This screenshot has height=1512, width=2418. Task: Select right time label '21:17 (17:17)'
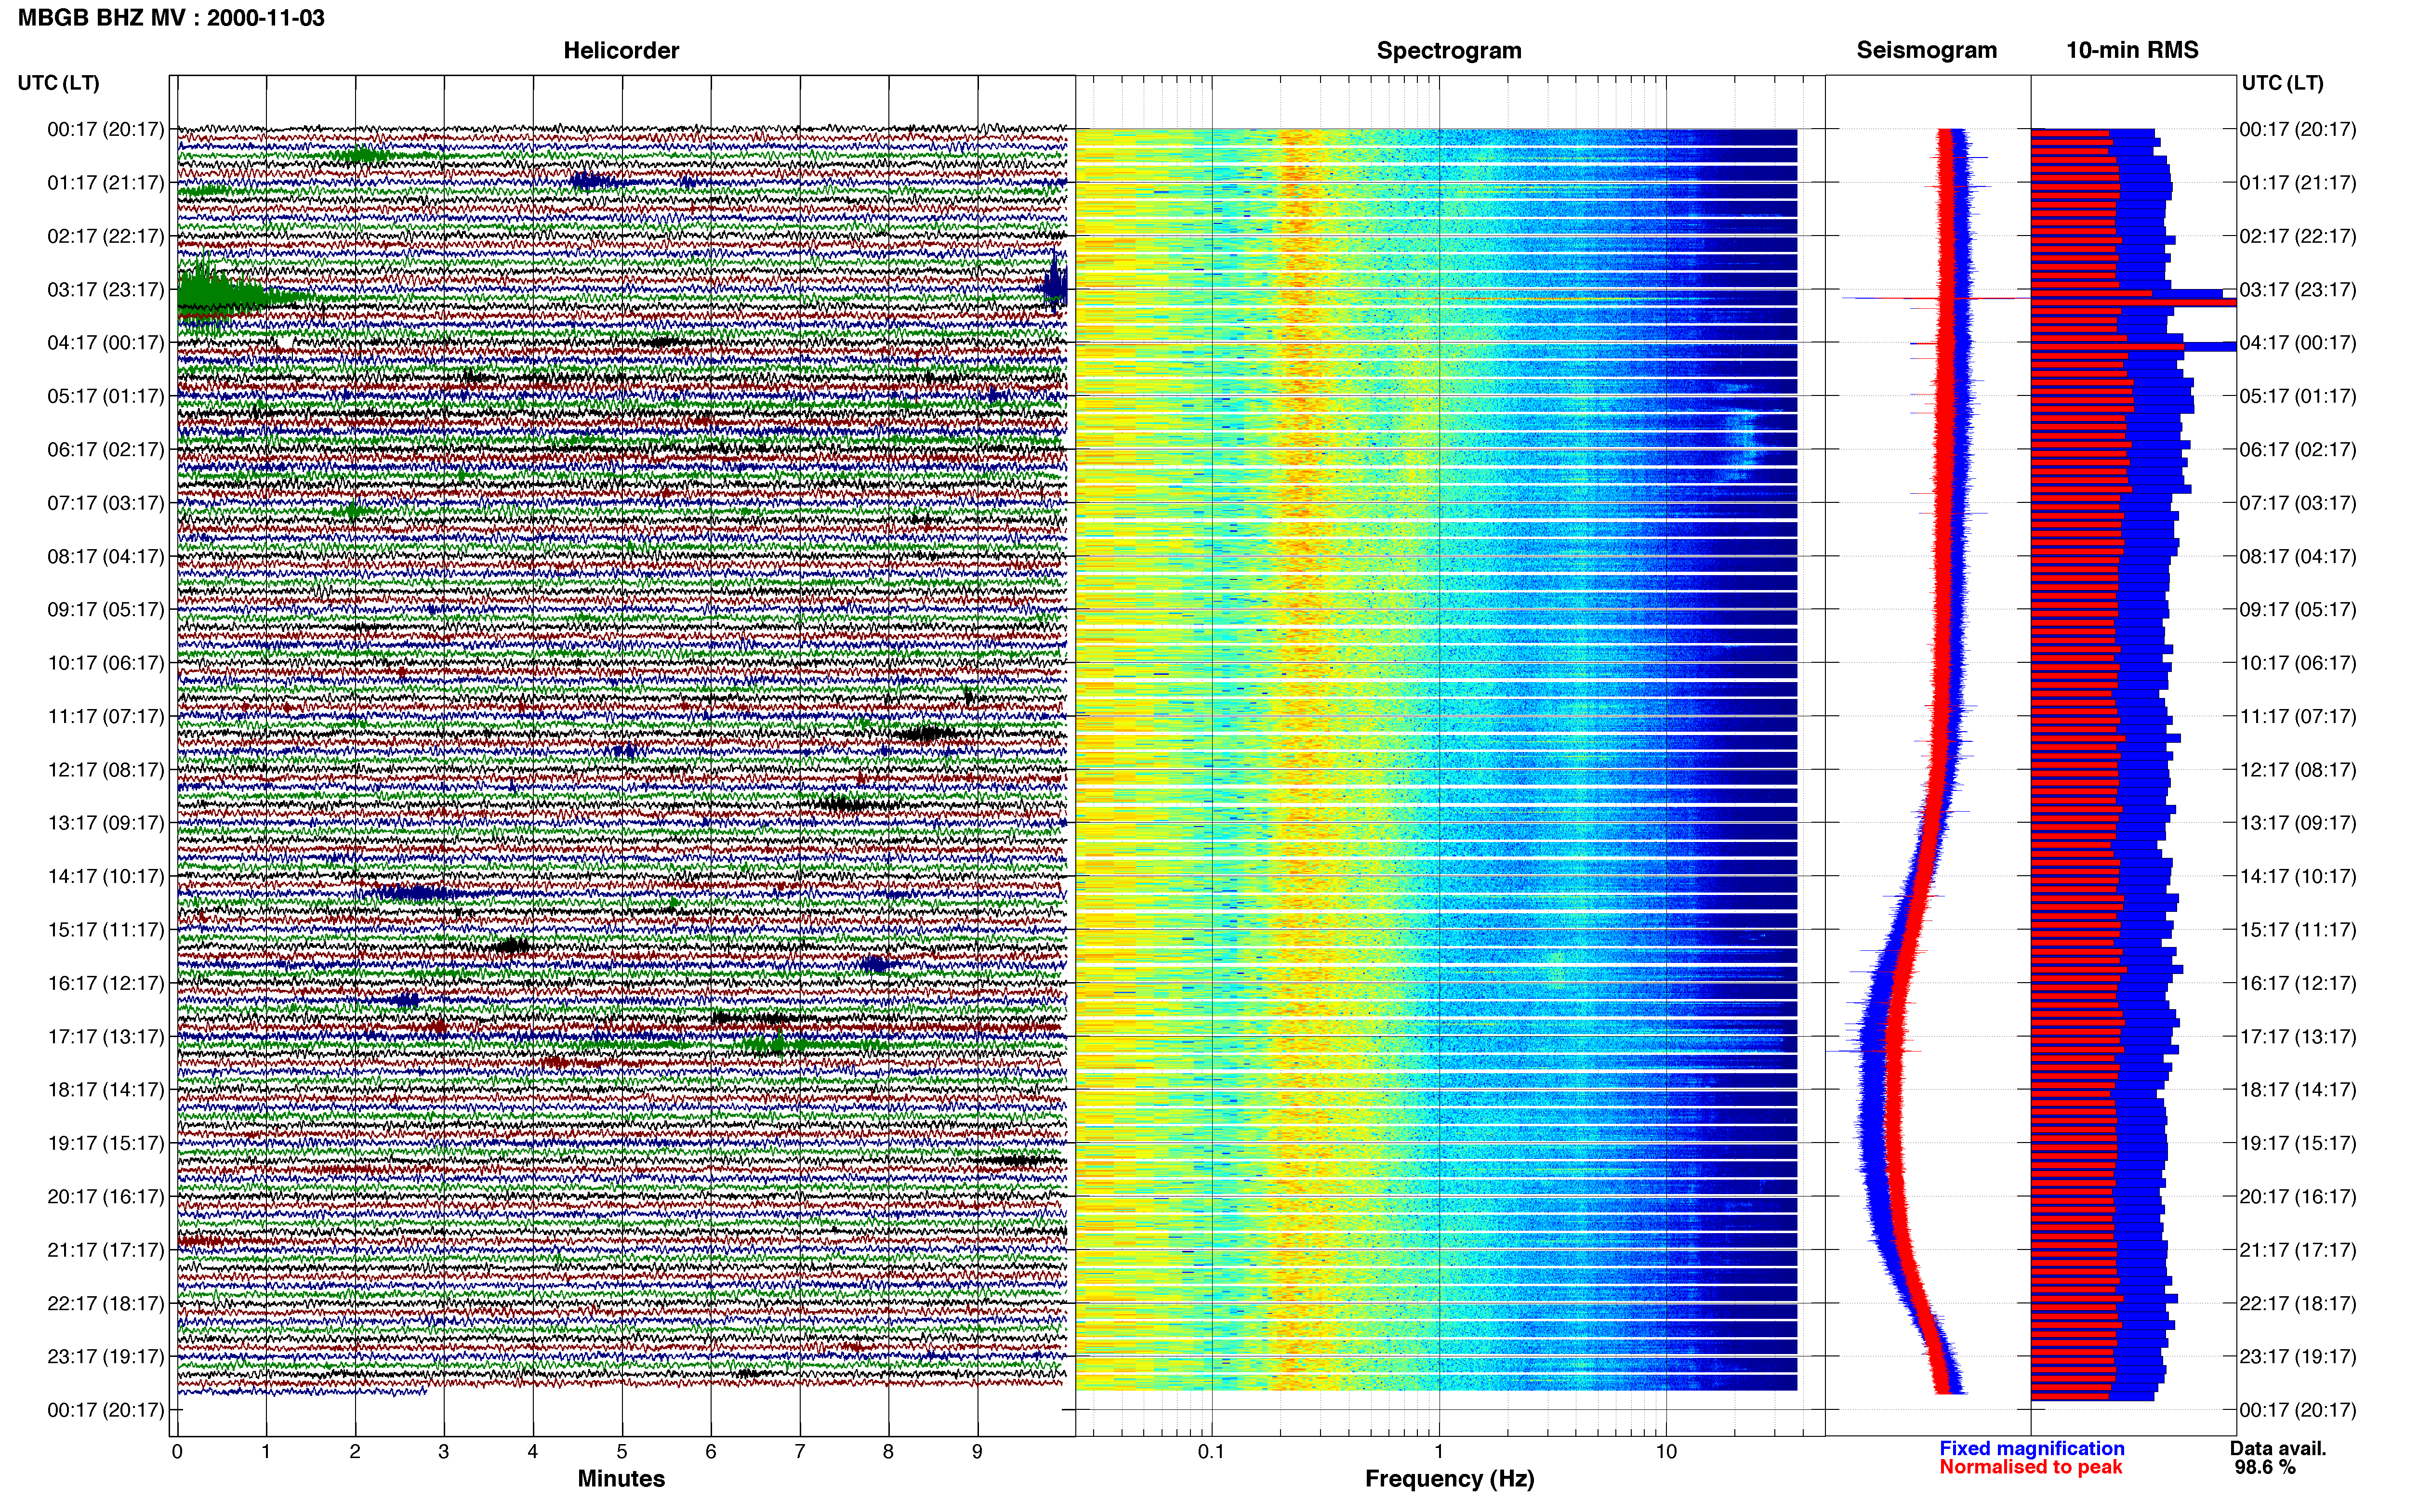[2298, 1250]
